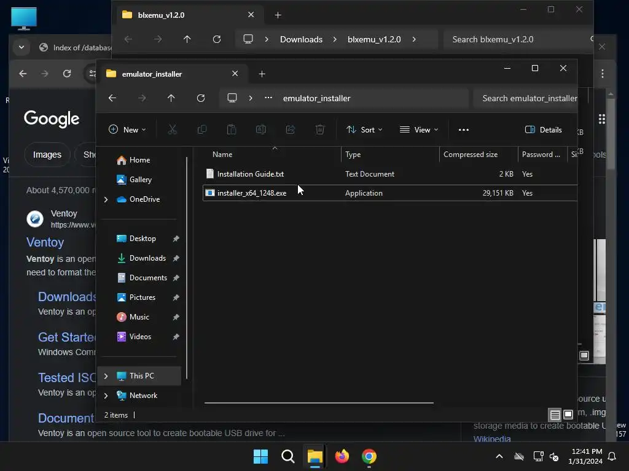Expand hidden path via address bar ellipsis

tap(268, 98)
